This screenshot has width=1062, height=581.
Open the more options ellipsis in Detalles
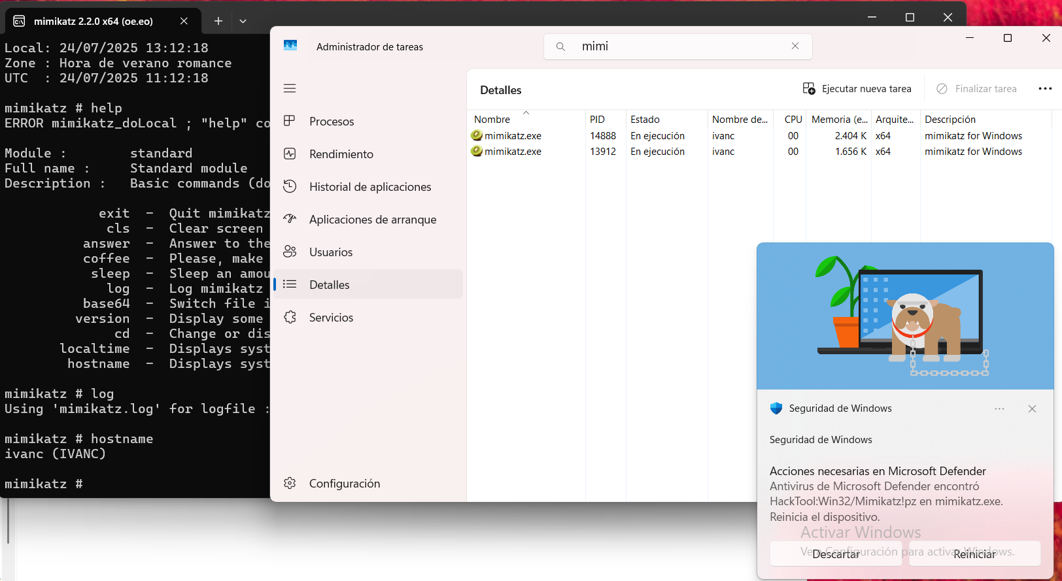pos(1045,89)
